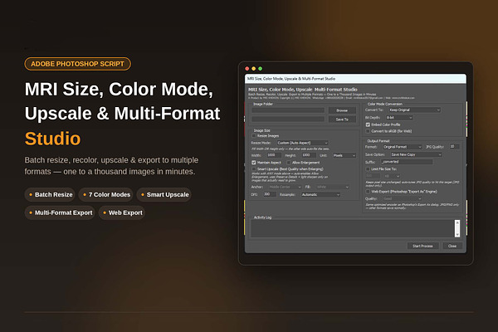Open the Format dropdown showing Original Format
This screenshot has width=498, height=332.
tap(403, 147)
